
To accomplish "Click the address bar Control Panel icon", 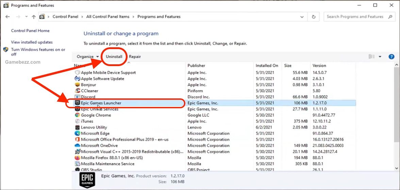I will tap(42, 17).
